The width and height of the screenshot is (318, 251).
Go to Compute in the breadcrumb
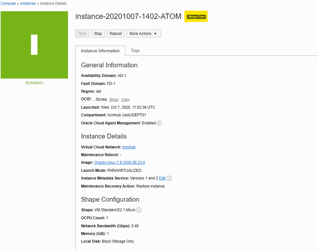point(8,4)
